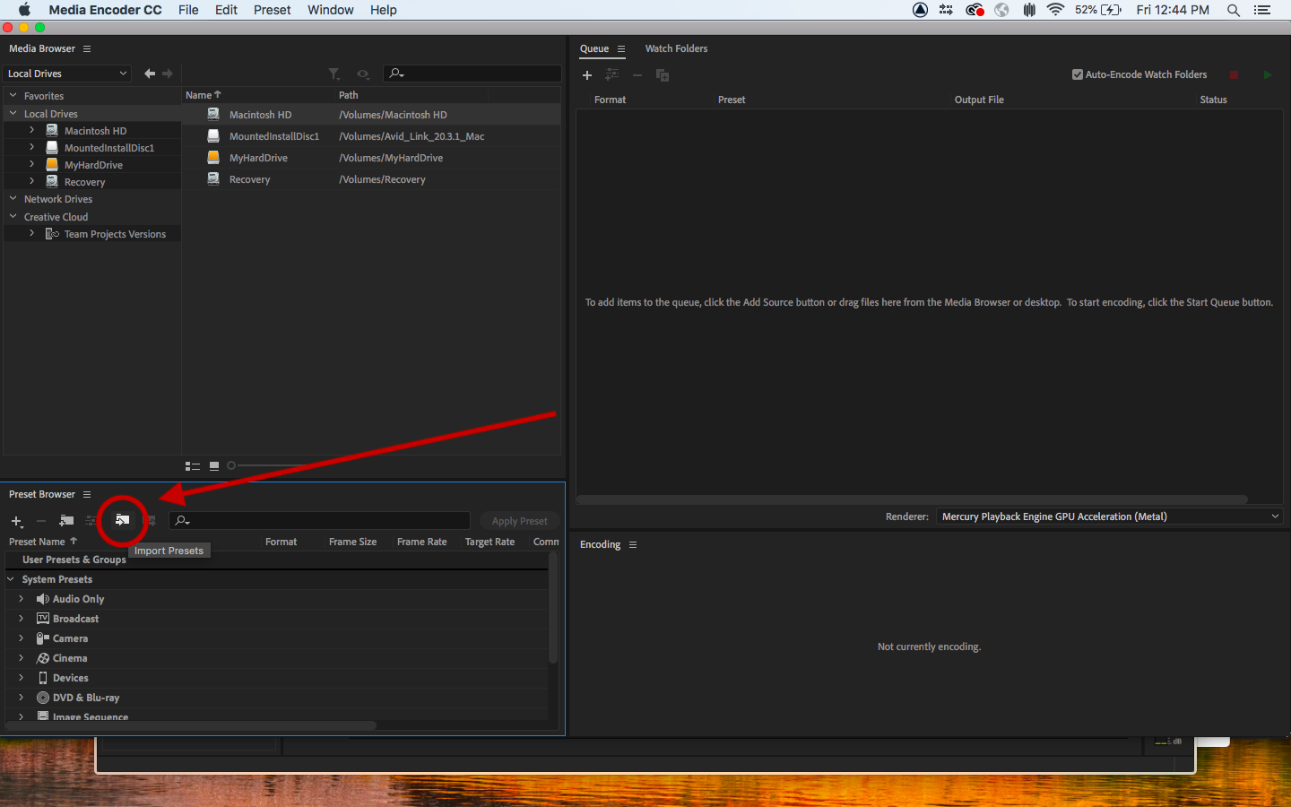Expand Cinema presets group
The image size is (1291, 807).
click(x=21, y=657)
